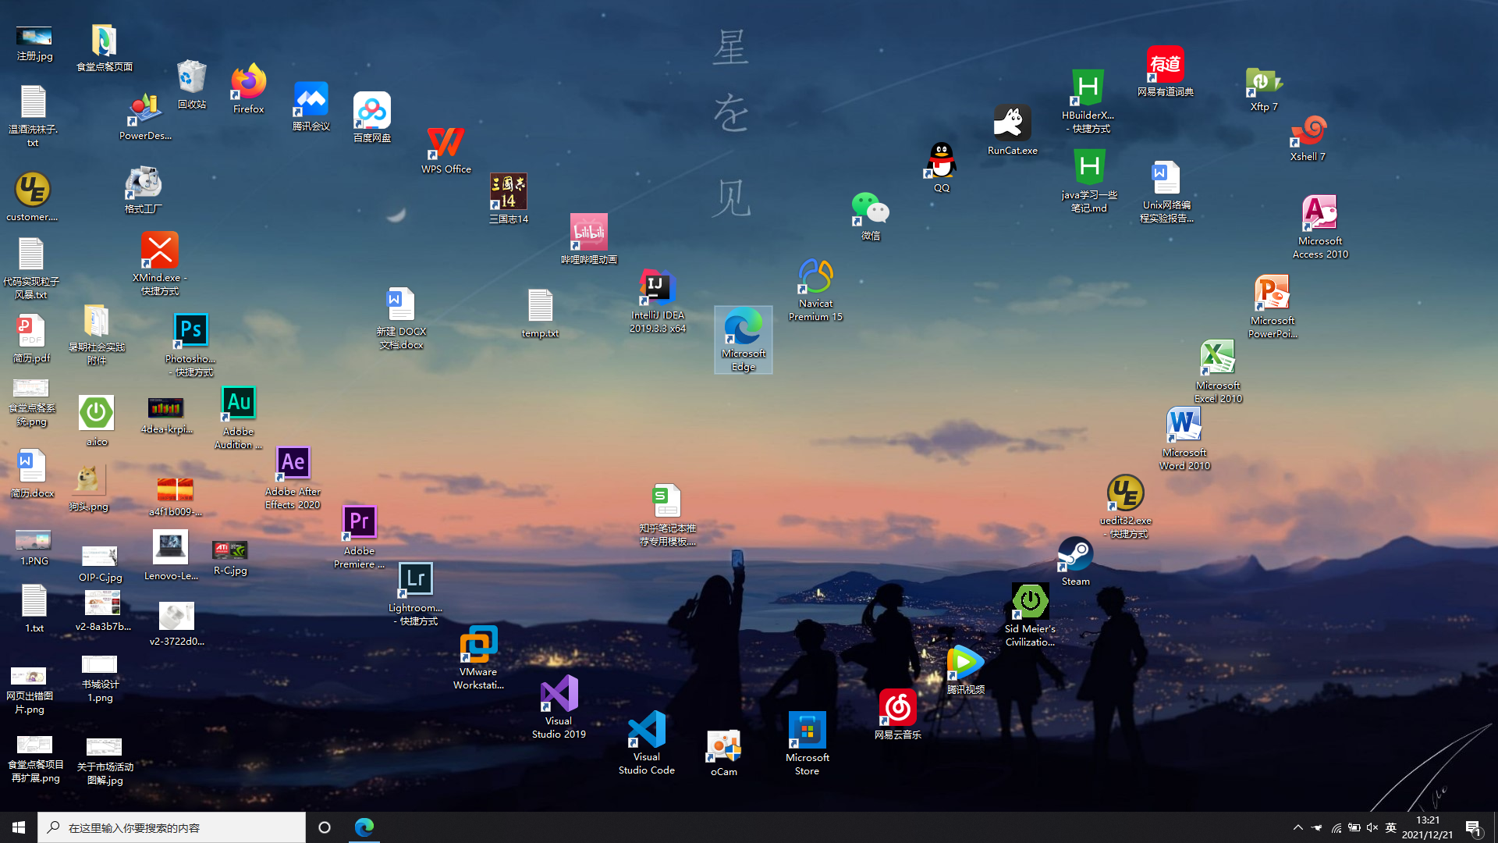Select the Microsoft Edge desktop icon

pos(744,340)
